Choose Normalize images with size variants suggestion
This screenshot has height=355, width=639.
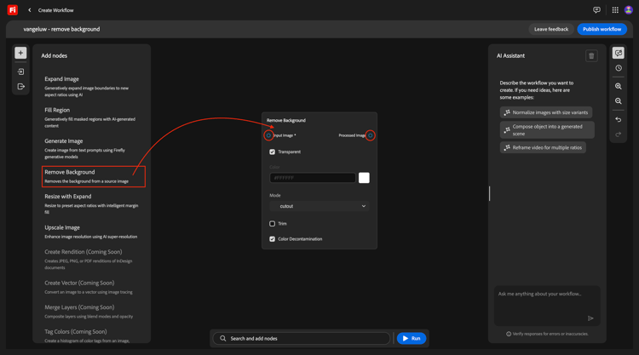coord(546,112)
